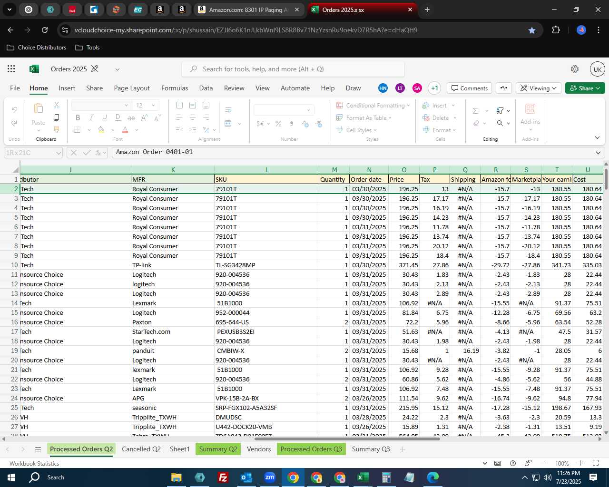This screenshot has height=487, width=609.
Task: Open the all sheets list icon
Action: pos(38,449)
